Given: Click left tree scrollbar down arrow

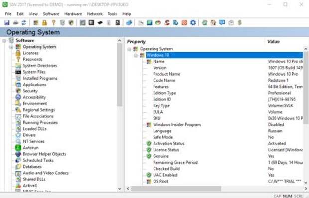Looking at the screenshot, I should 120,189.
